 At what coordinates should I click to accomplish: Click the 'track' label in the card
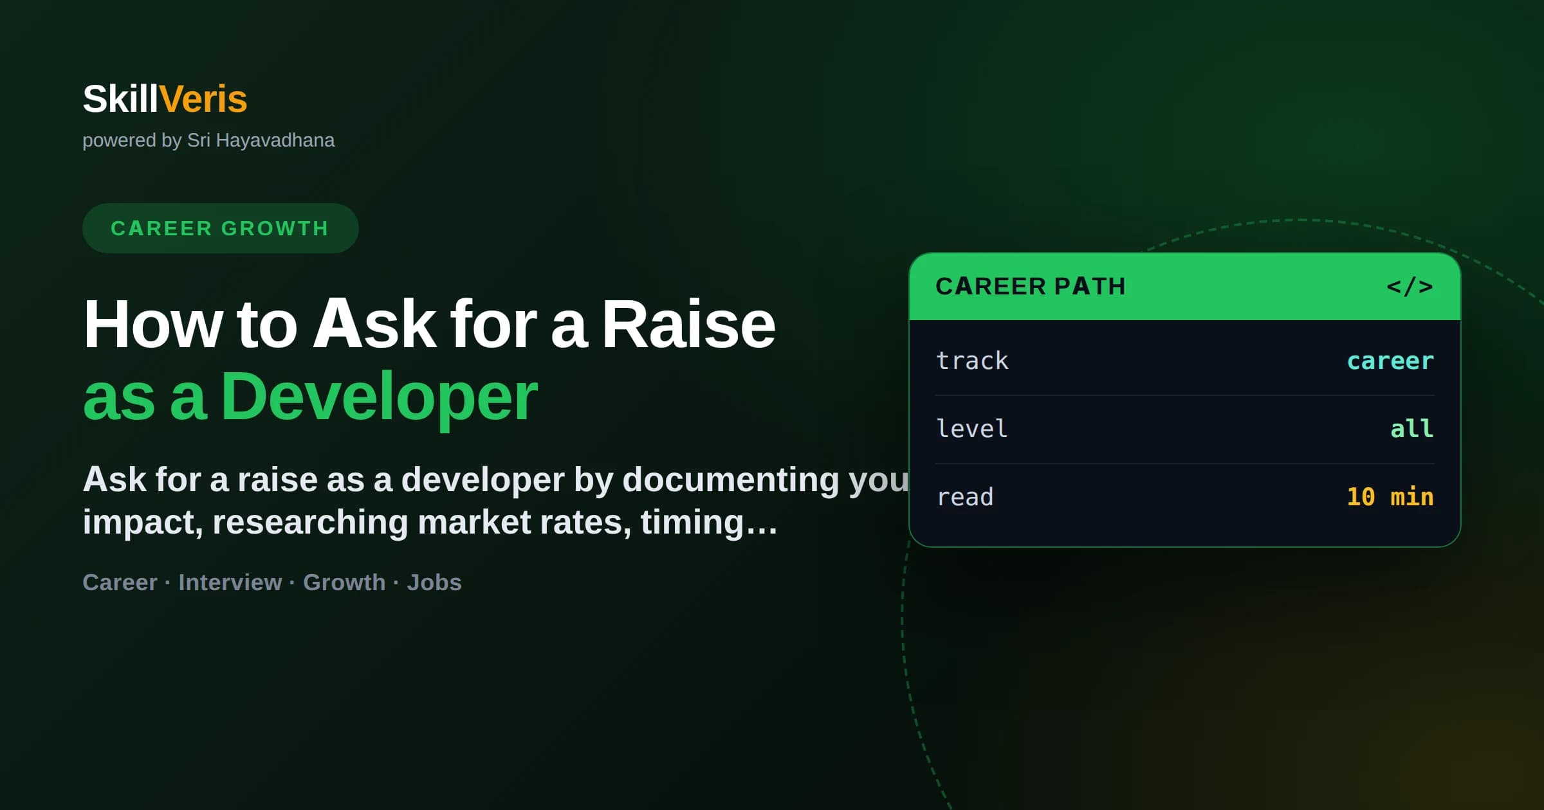point(972,361)
